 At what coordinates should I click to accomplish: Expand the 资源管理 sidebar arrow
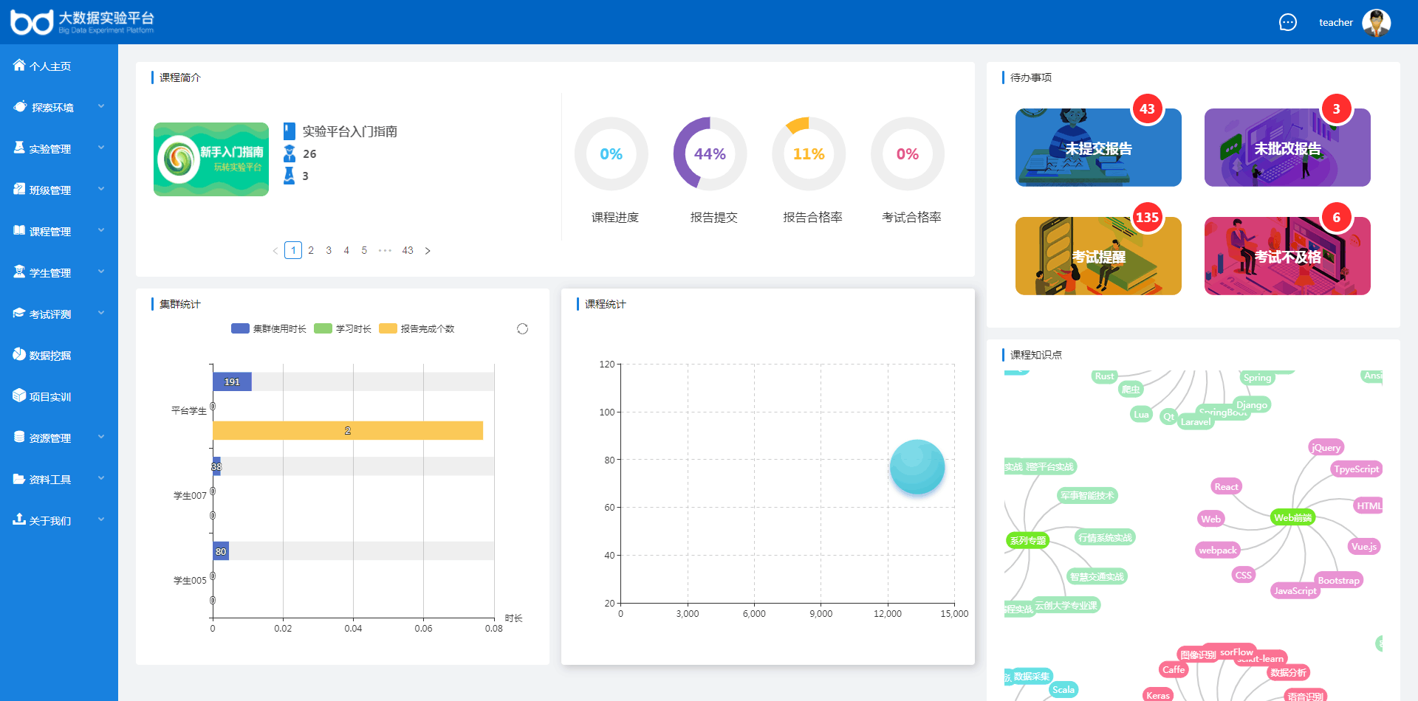(101, 438)
